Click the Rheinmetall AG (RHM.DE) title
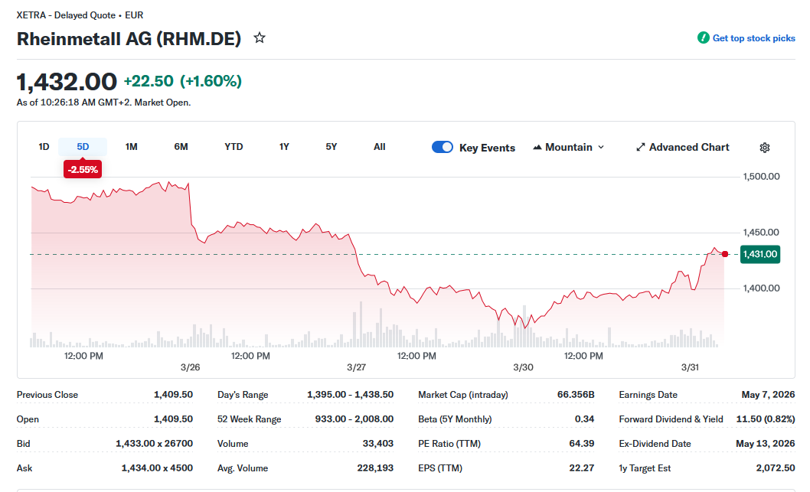This screenshot has width=810, height=492. [129, 39]
